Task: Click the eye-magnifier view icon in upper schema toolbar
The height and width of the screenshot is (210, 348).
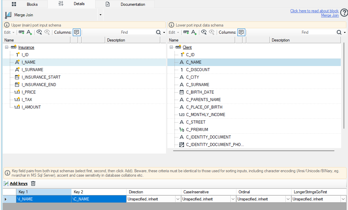Action: pyautogui.click(x=39, y=32)
